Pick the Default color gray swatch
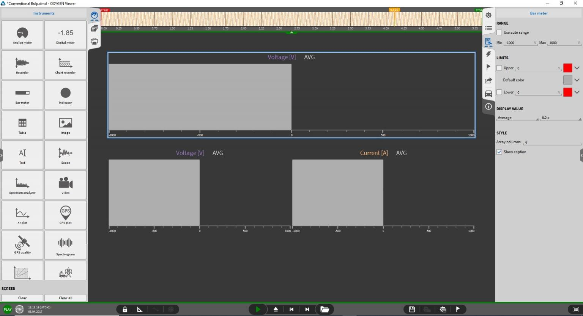The width and height of the screenshot is (583, 316). click(567, 80)
